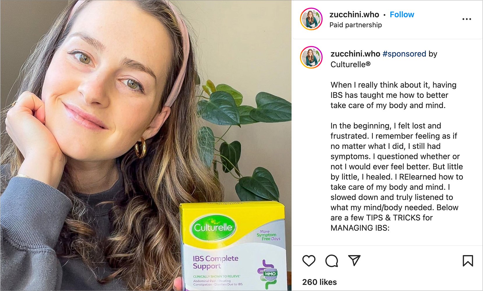Click the gold hoop earring in photo
The image size is (483, 291).
[x=141, y=147]
